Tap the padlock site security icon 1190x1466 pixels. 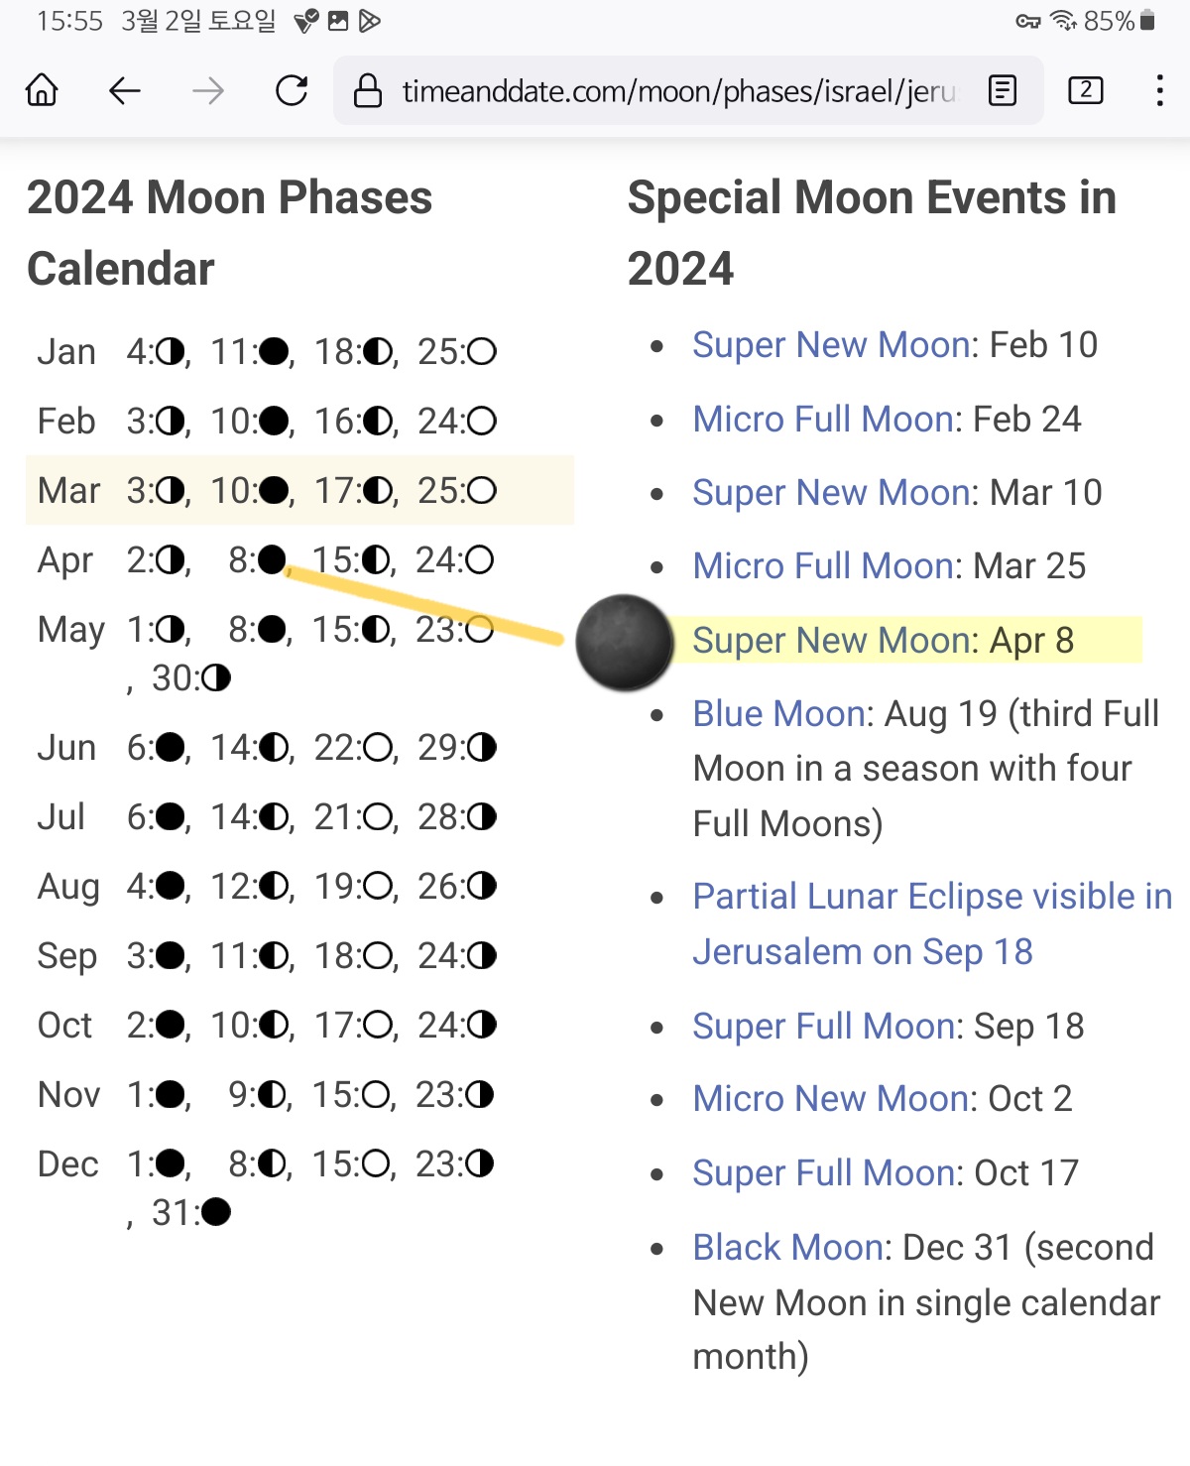[x=368, y=90]
